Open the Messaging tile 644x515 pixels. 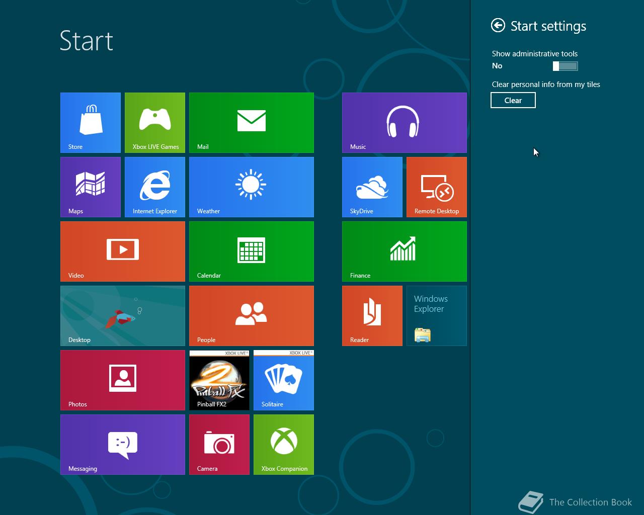coord(123,445)
